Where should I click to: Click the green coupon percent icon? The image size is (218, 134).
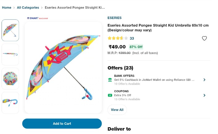point(110,95)
